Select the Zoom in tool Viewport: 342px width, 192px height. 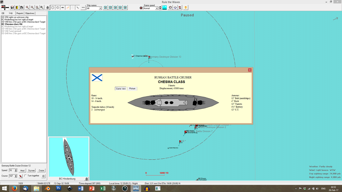(27, 7)
